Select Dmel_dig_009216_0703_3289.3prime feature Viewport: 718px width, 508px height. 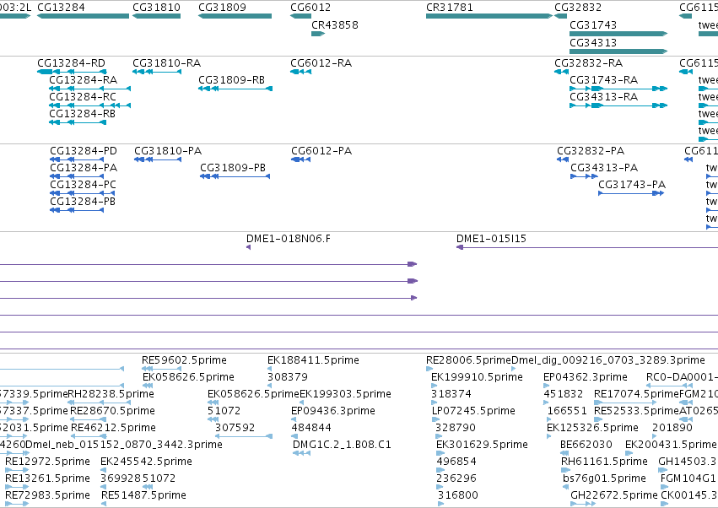coord(514,369)
